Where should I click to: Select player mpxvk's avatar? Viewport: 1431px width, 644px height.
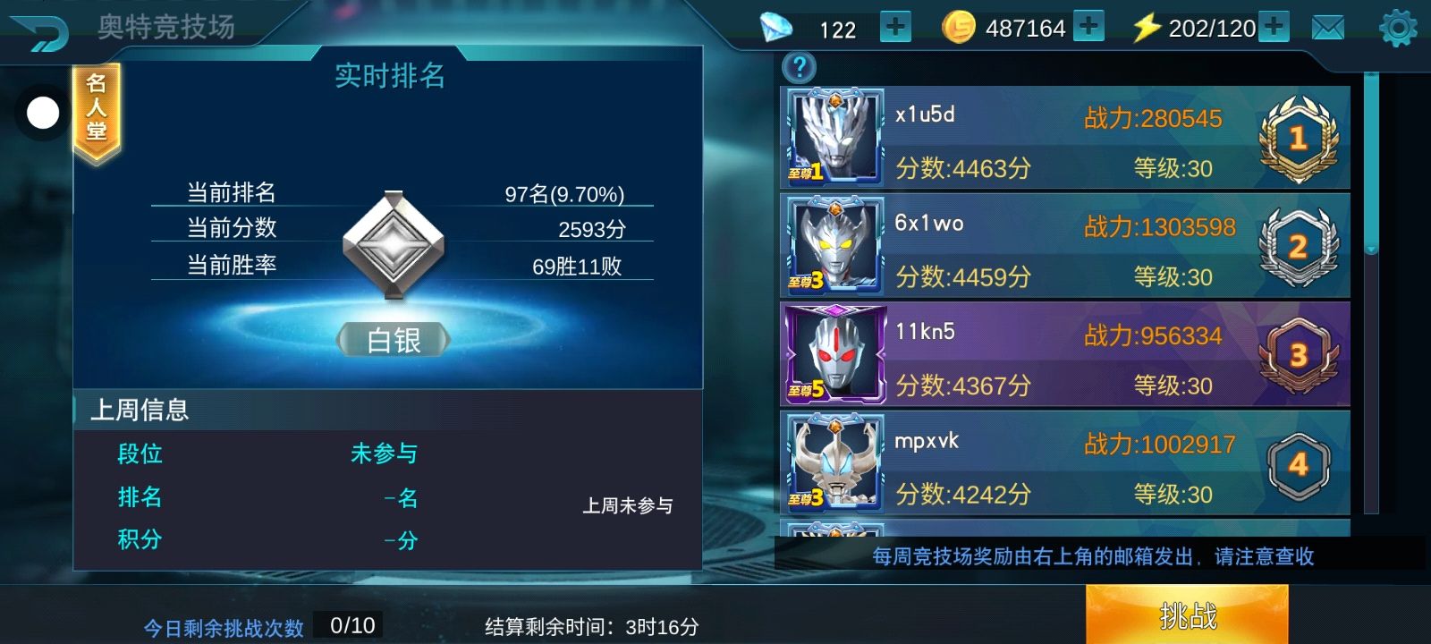pyautogui.click(x=834, y=463)
